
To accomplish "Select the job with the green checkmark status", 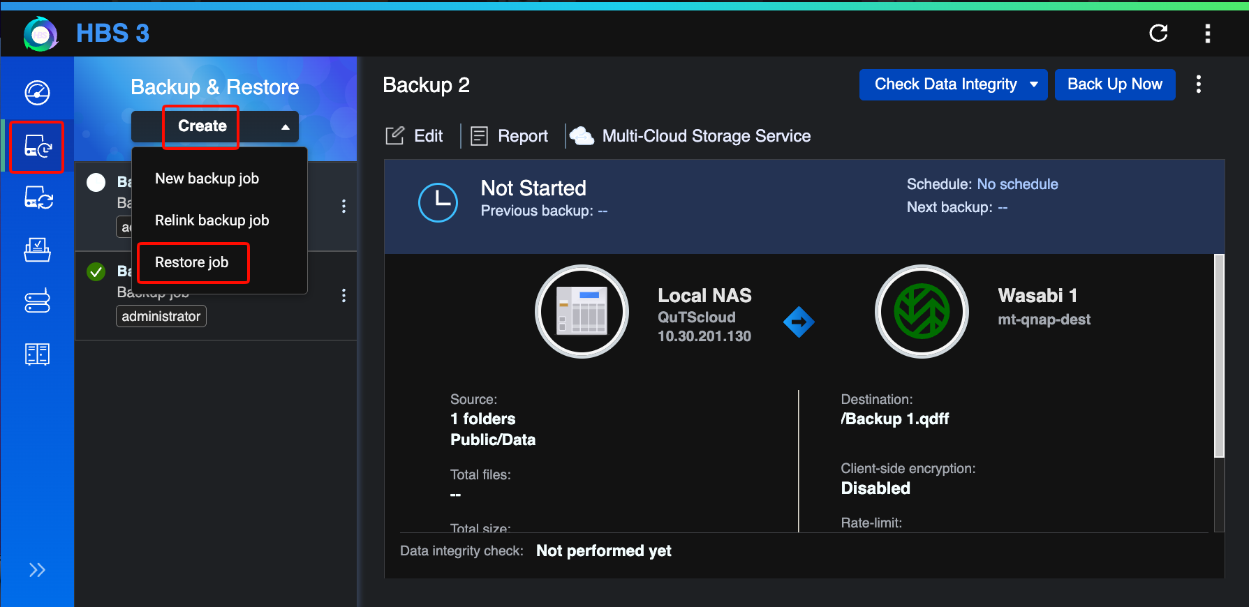I will [x=96, y=271].
